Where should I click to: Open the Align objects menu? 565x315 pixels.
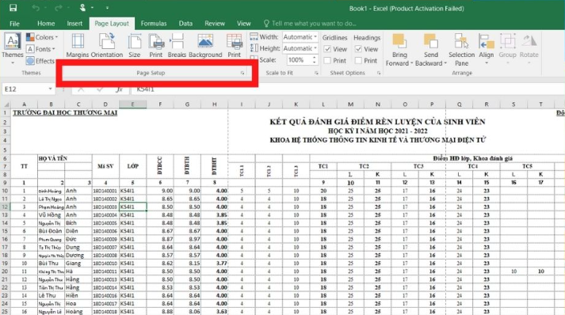(486, 49)
